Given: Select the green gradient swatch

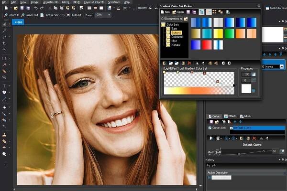Looking at the screenshot, I should tap(229, 33).
